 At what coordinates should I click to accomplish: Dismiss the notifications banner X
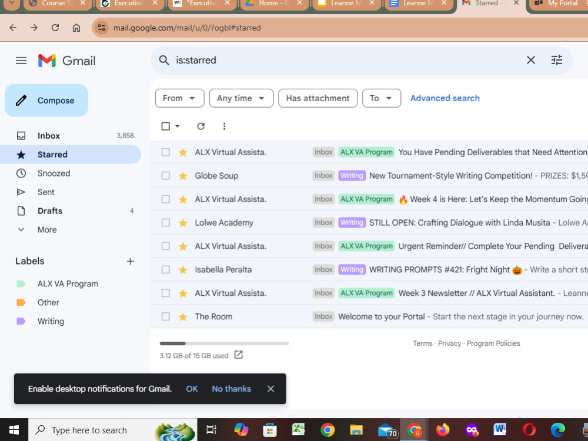(270, 389)
